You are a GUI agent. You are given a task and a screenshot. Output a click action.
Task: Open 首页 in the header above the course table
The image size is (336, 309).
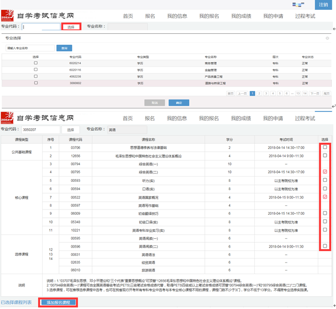coord(128,118)
